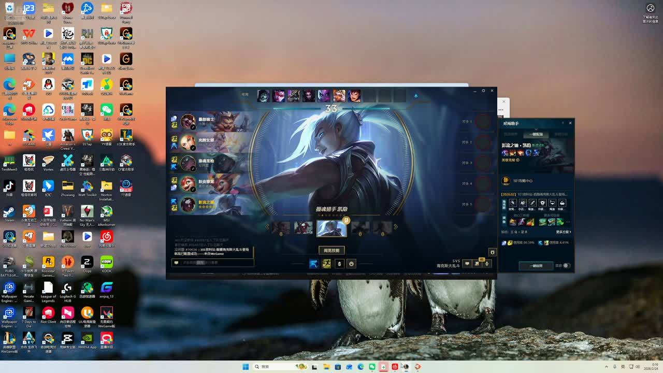
Task: Open the Windows Start menu
Action: pos(246,367)
